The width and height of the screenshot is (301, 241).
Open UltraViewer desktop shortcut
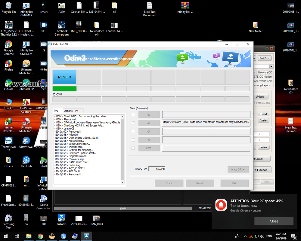point(26,142)
